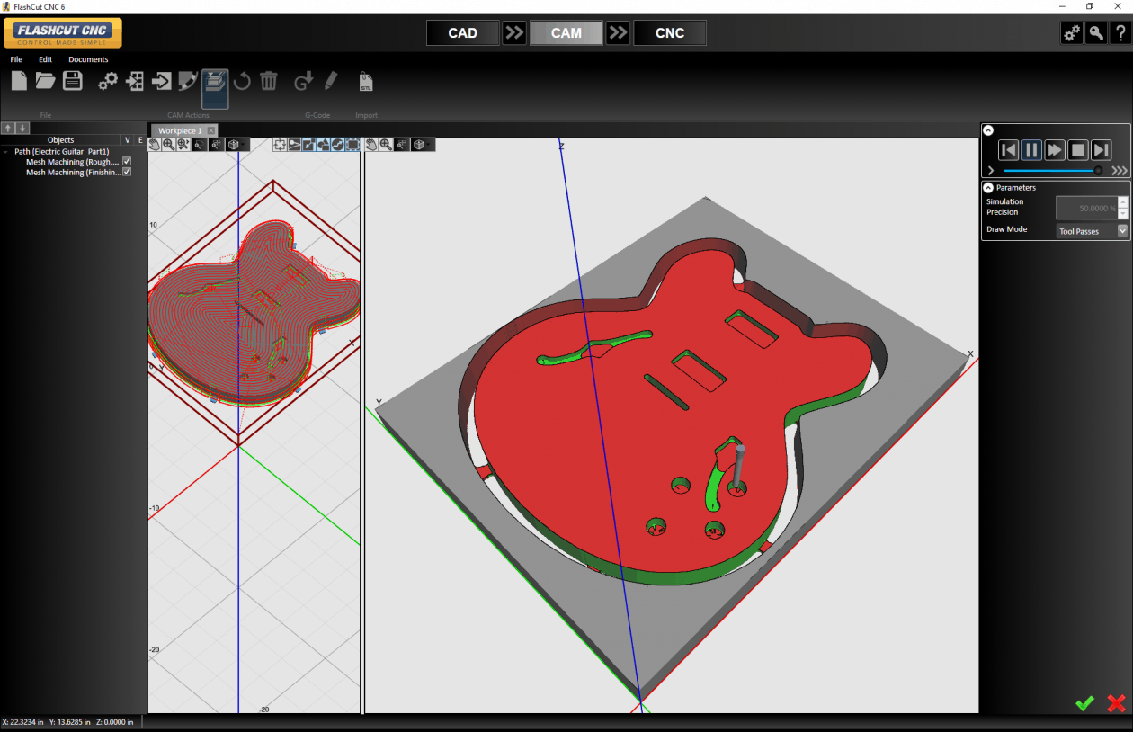Select the pencil edit G-Code icon
The image size is (1133, 732).
tap(329, 81)
